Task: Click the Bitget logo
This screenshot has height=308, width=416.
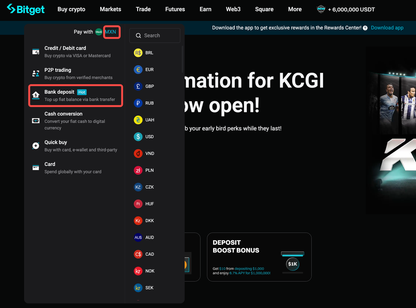Action: pyautogui.click(x=26, y=9)
